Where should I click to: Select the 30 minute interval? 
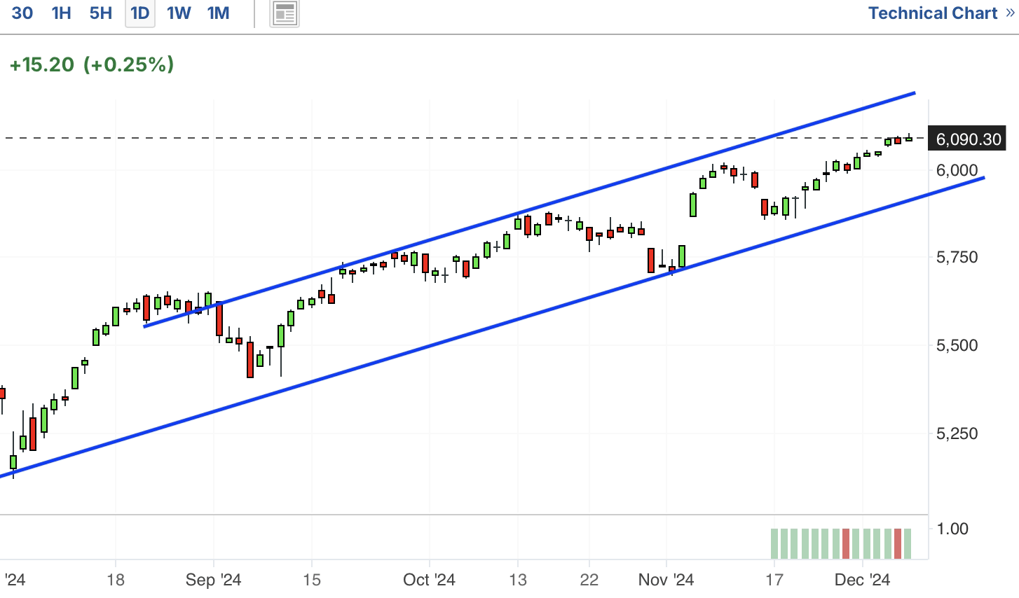tap(22, 13)
